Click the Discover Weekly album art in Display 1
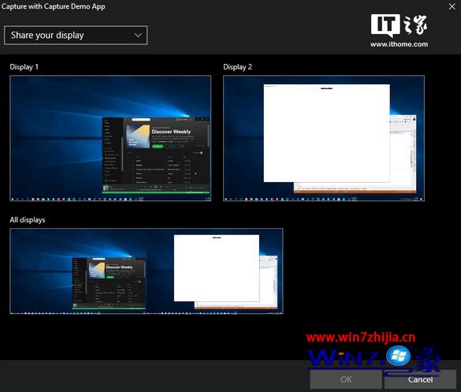This screenshot has height=392, width=461. (138, 136)
